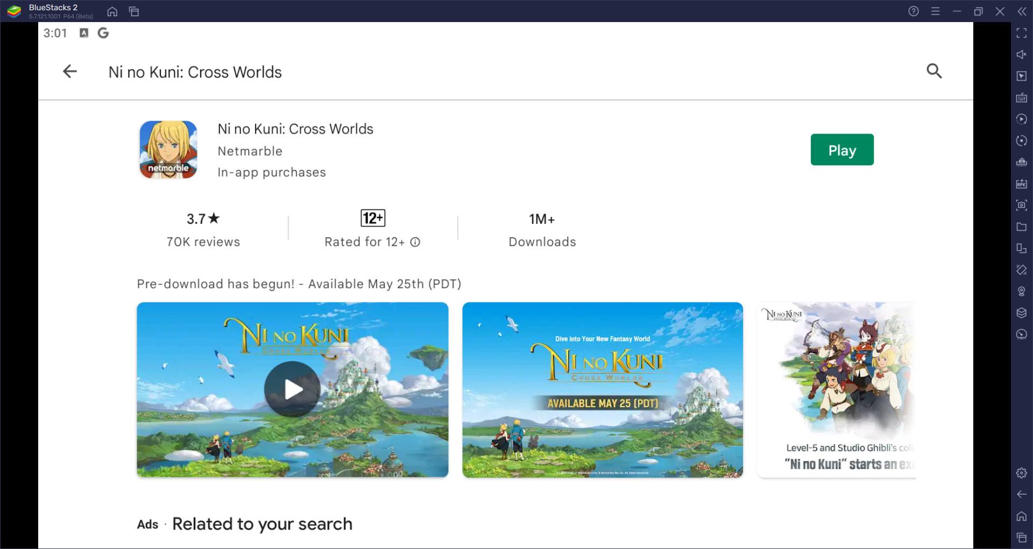Screen dimensions: 1033x549
Task: Rotate the screen using sidebar icon
Action: (x=1021, y=270)
